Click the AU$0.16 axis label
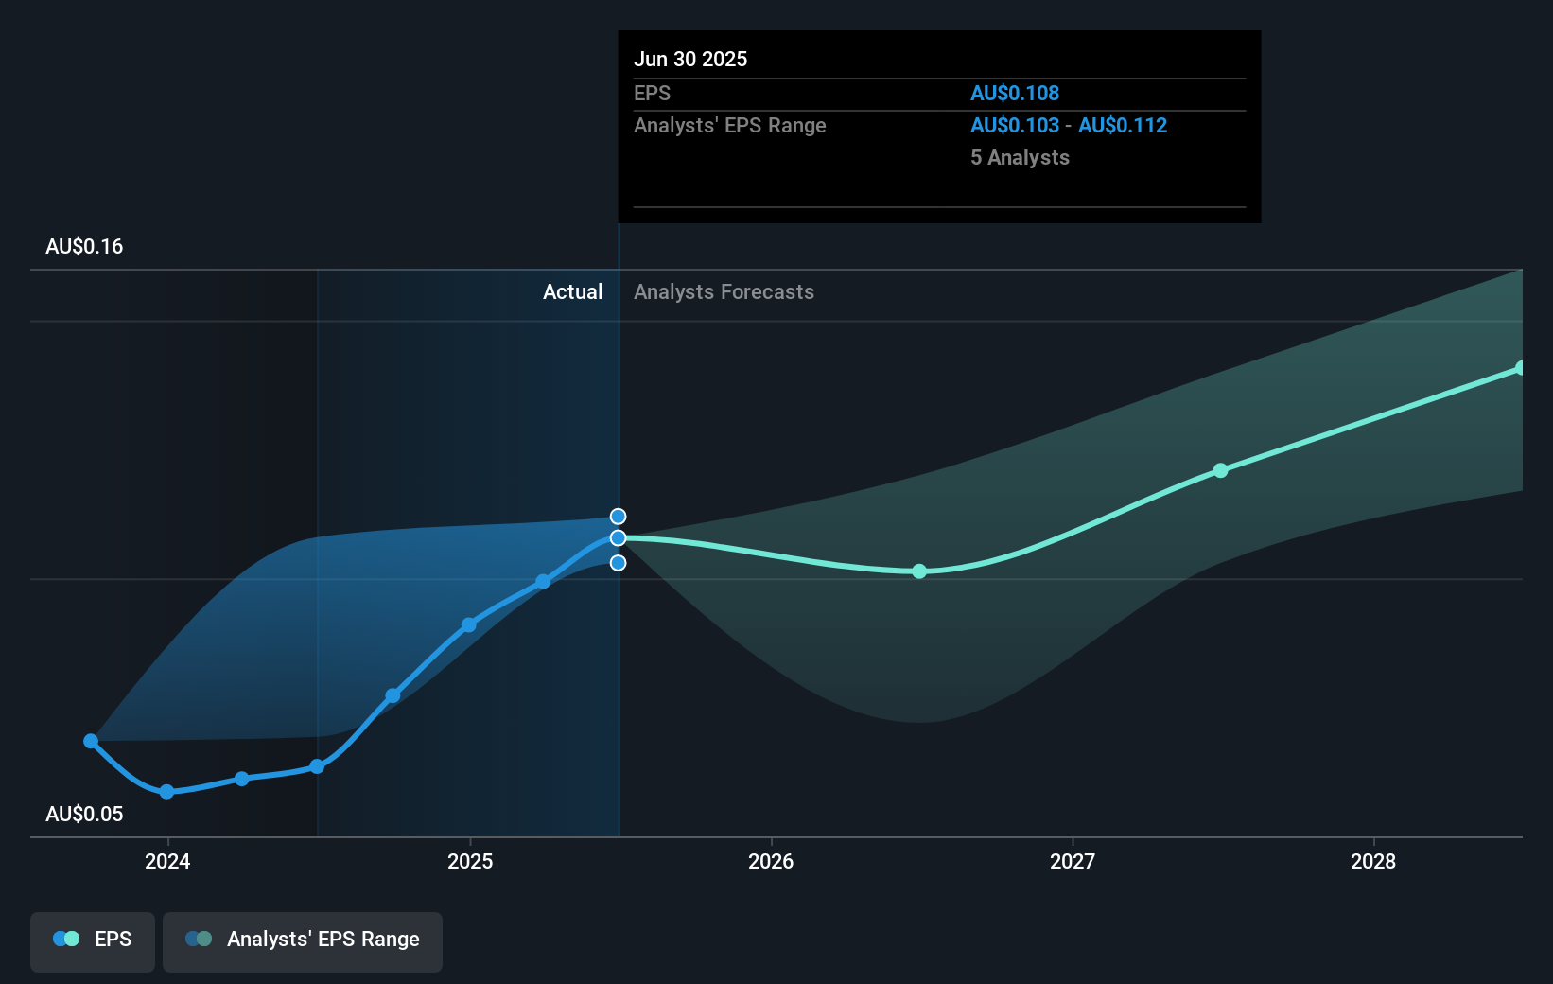This screenshot has width=1553, height=984. [x=82, y=246]
